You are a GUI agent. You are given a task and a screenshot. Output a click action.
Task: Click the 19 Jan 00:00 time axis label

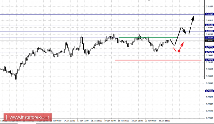[110, 121]
